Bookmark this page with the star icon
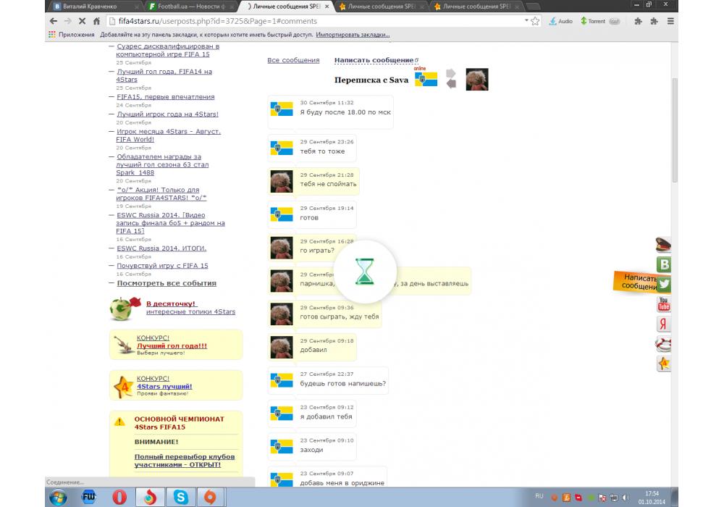This screenshot has height=507, width=724. 535,22
